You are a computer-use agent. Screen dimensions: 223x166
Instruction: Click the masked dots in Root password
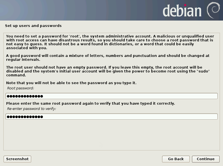click(25, 96)
